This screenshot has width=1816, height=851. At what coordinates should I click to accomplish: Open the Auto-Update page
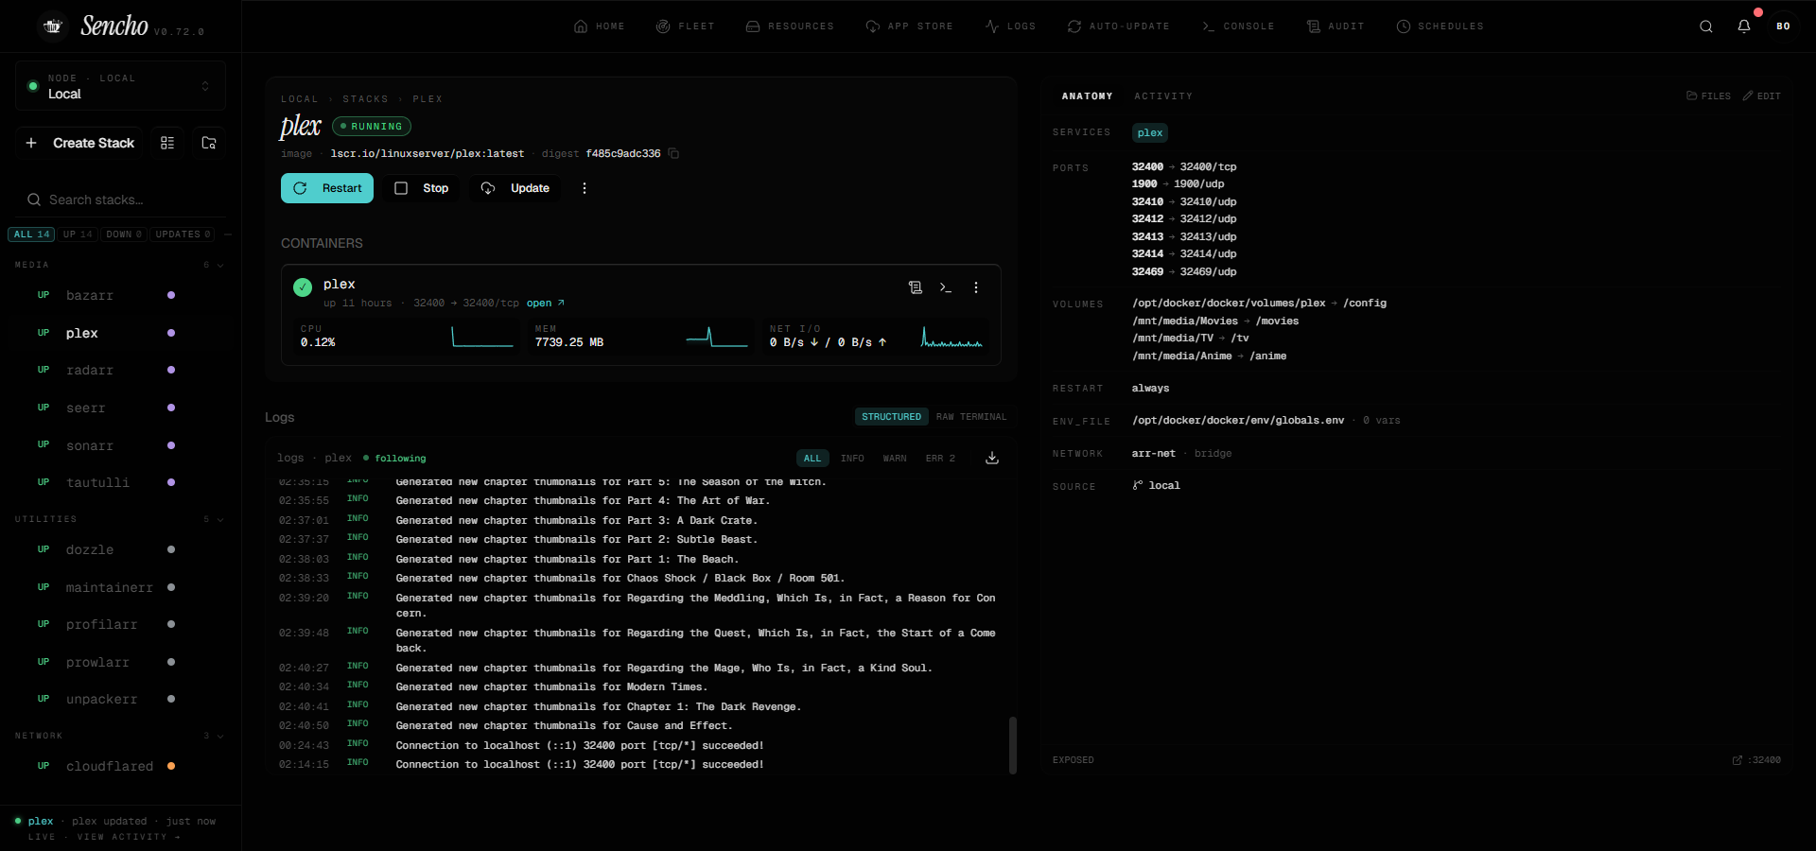[x=1118, y=26]
